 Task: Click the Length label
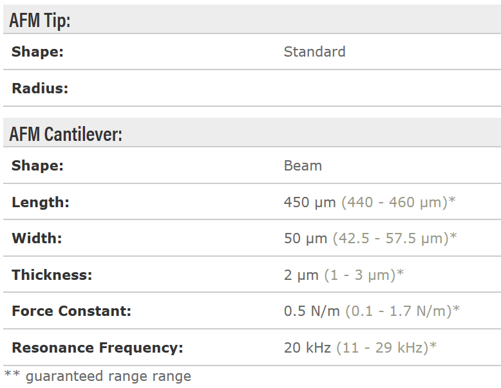(x=41, y=202)
